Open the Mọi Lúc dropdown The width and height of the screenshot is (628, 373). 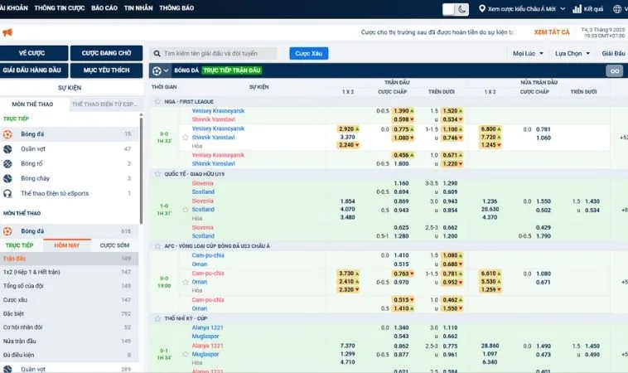(x=528, y=53)
